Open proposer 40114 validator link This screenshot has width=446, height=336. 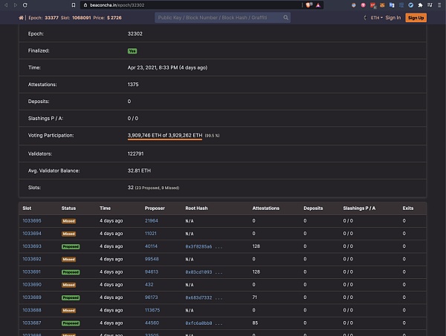[x=151, y=246]
